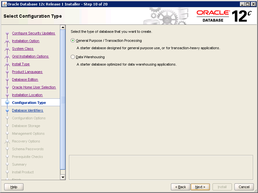Screen dimensions: 258x193
Task: Jump to Grid Installation Options step
Action: point(30,56)
